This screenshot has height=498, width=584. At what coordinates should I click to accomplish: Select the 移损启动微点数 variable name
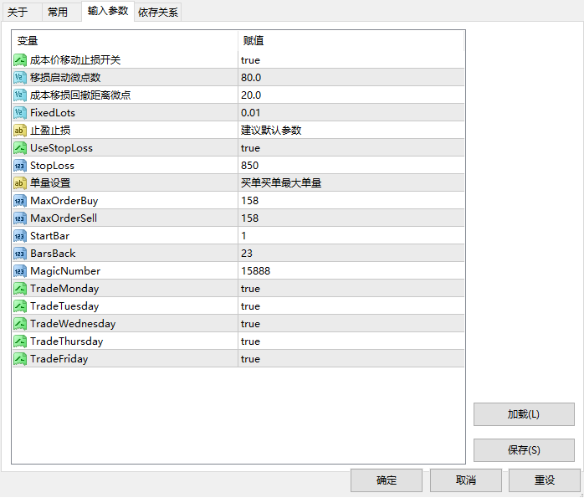65,78
